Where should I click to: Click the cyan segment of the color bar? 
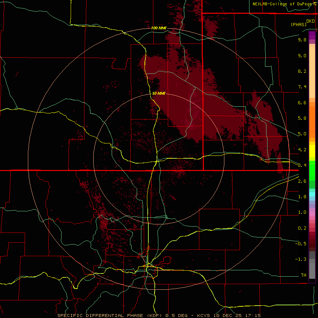pos(312,194)
